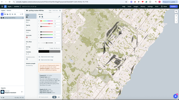Show the JSON code view icon
Image resolution: width=179 pixels, height=100 pixels.
(59, 97)
